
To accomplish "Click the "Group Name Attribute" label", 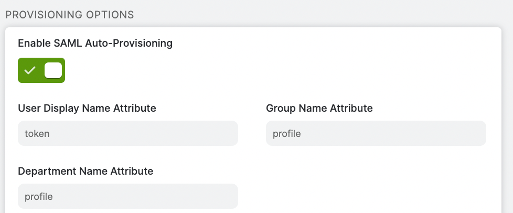I will [x=319, y=108].
